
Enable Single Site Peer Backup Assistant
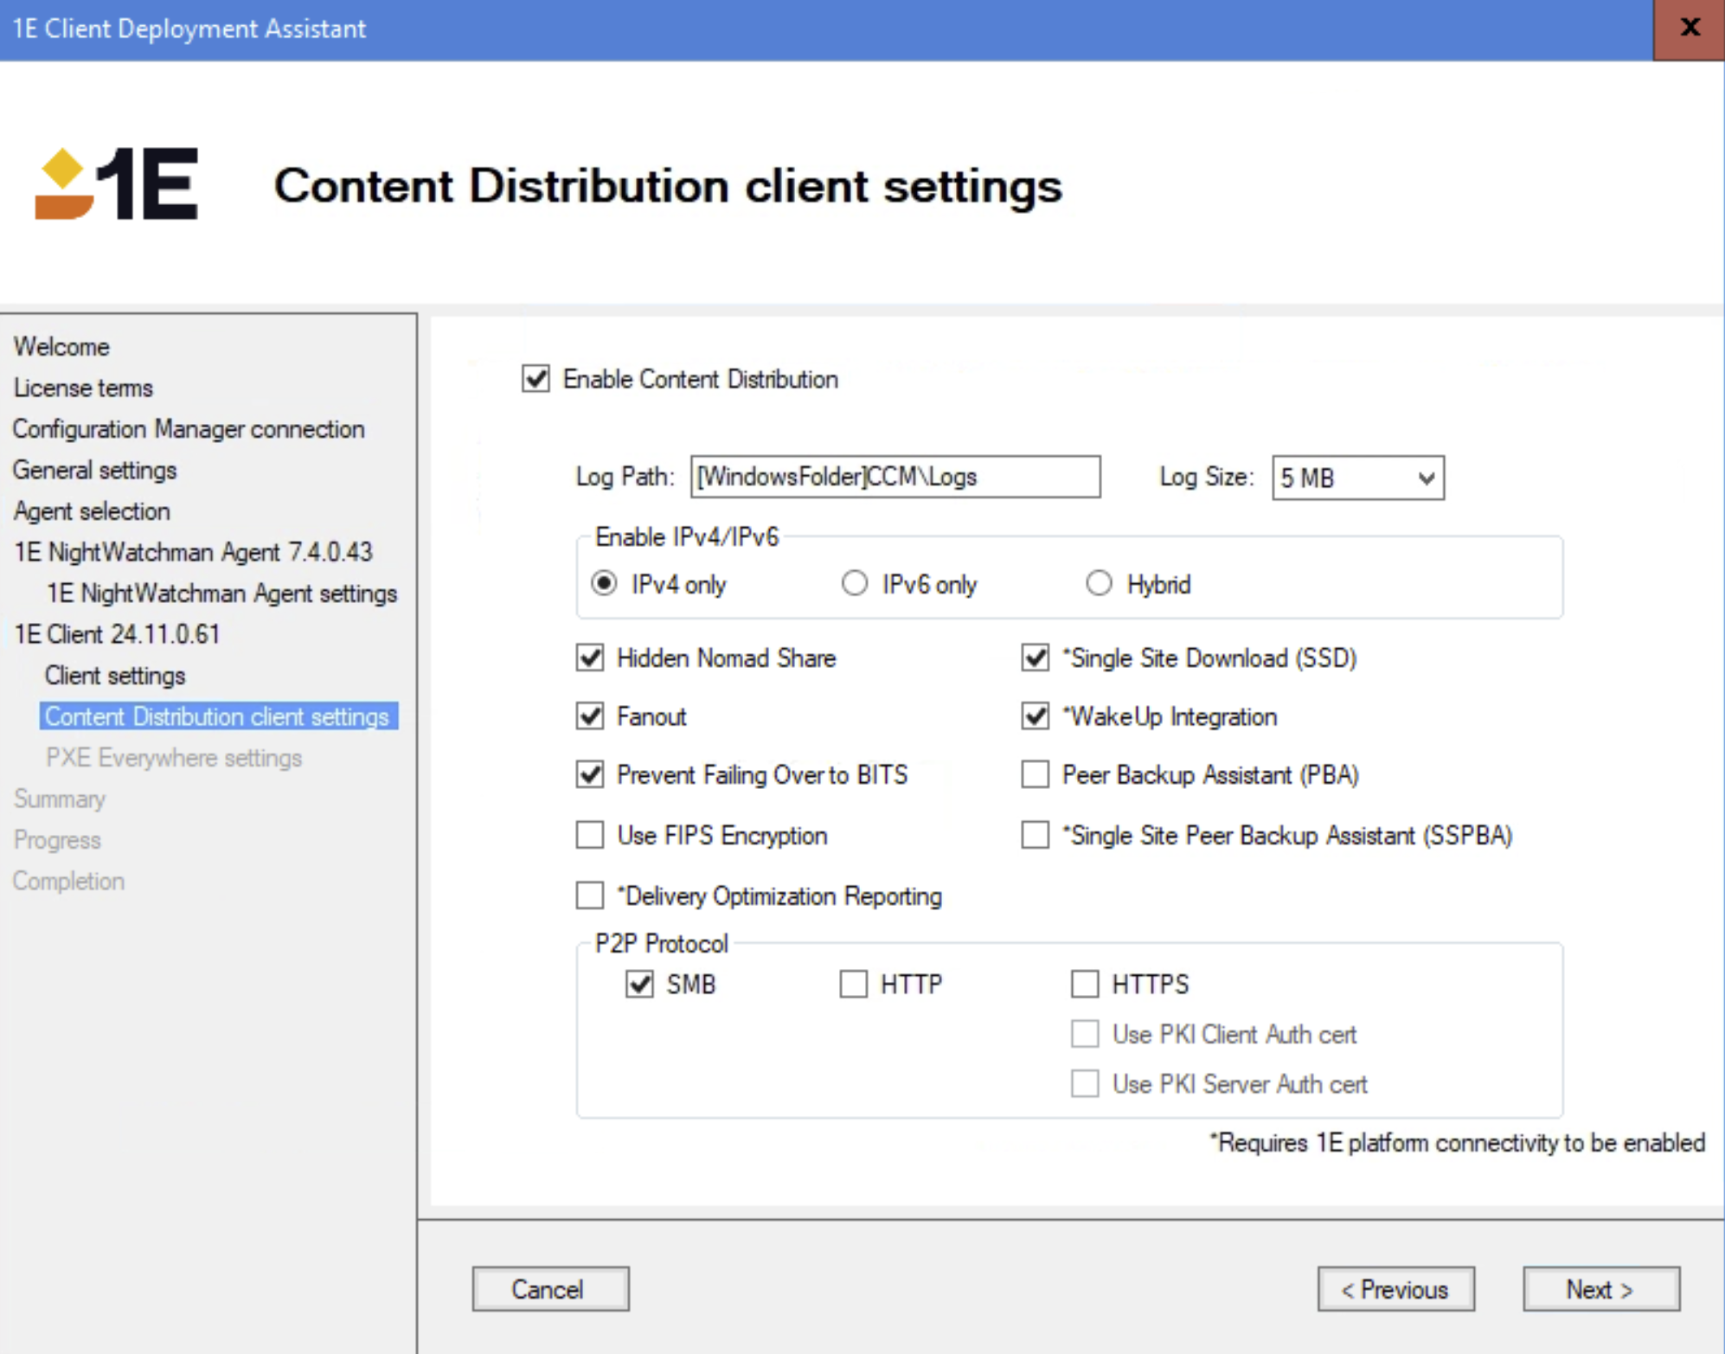pos(1036,835)
